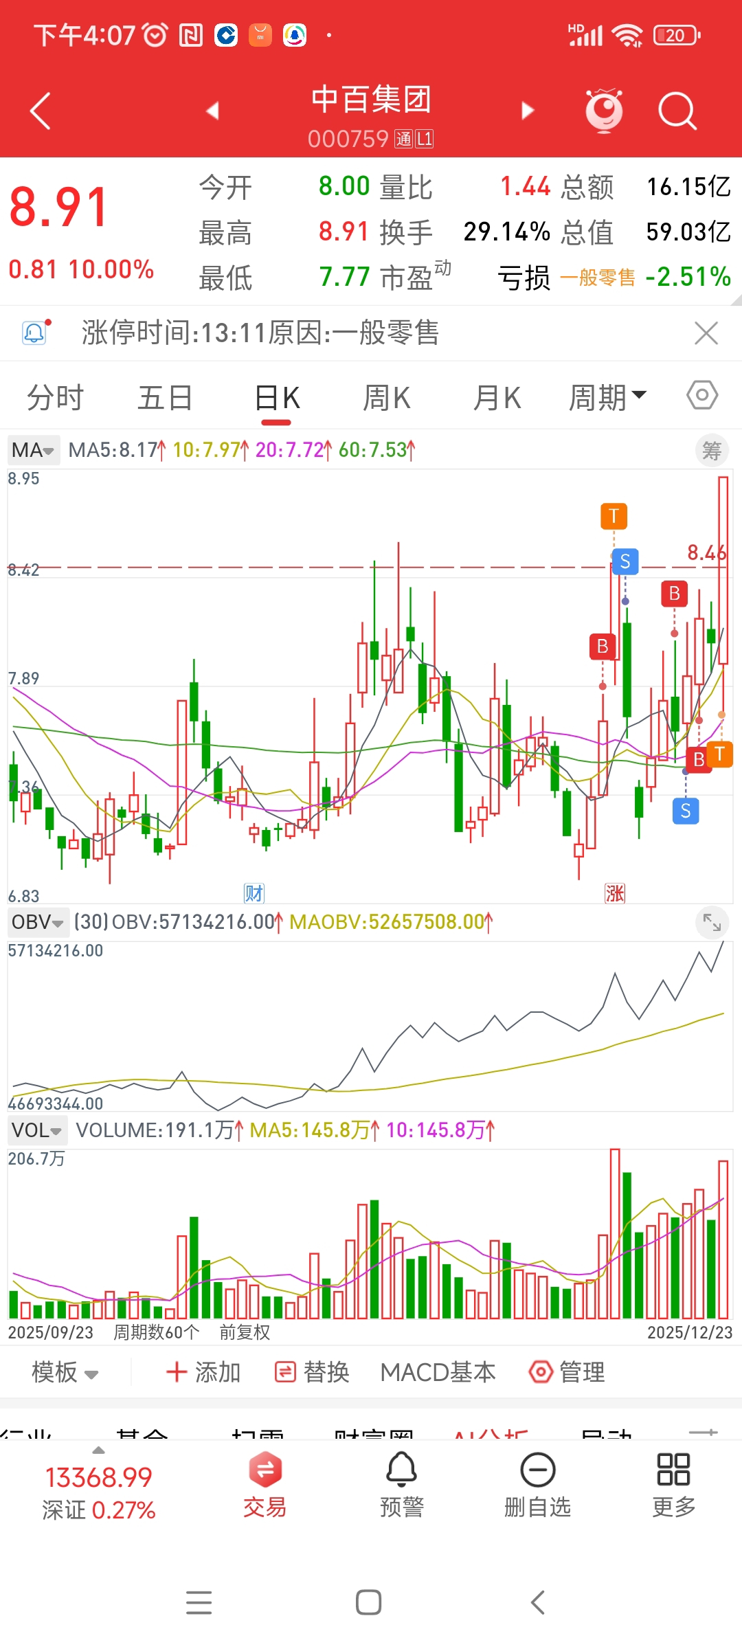Image resolution: width=742 pixels, height=1649 pixels.
Task: Expand OBV panel with fullscreen arrows icon
Action: coord(712,922)
